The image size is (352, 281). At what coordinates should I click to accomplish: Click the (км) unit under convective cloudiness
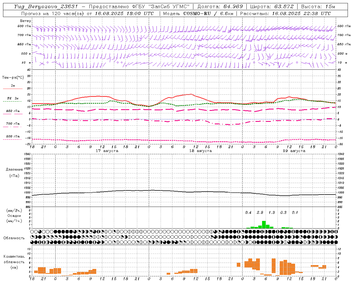pyautogui.click(x=14, y=267)
